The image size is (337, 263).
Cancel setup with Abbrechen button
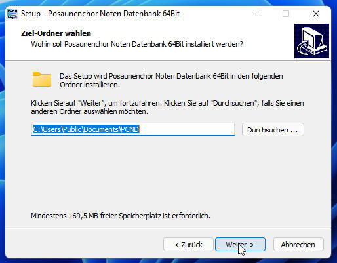point(298,245)
